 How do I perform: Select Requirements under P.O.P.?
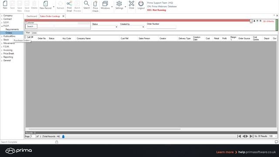(12, 29)
